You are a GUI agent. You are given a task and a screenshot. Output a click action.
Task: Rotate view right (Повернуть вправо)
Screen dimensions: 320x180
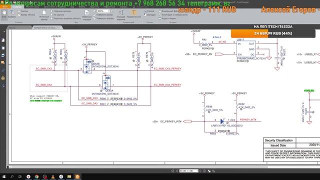click(103, 18)
